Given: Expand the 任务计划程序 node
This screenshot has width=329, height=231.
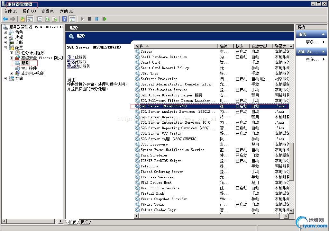Looking at the screenshot, I should click(11, 53).
